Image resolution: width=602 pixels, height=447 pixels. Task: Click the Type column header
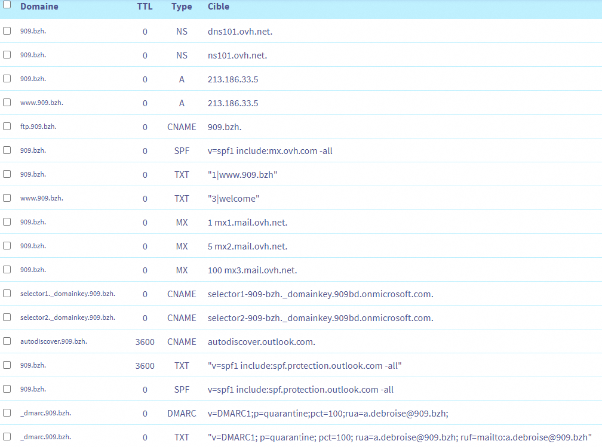click(182, 7)
